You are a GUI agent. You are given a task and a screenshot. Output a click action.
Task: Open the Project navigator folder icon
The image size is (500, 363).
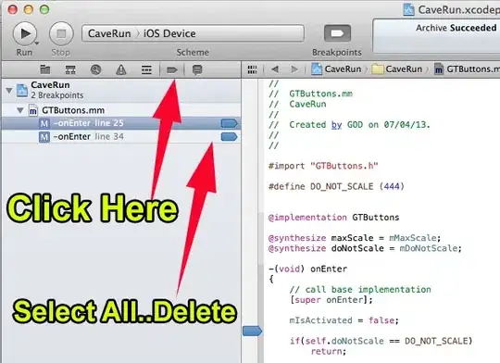click(x=45, y=69)
